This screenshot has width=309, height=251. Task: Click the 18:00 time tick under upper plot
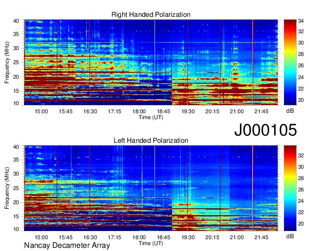coord(139,111)
